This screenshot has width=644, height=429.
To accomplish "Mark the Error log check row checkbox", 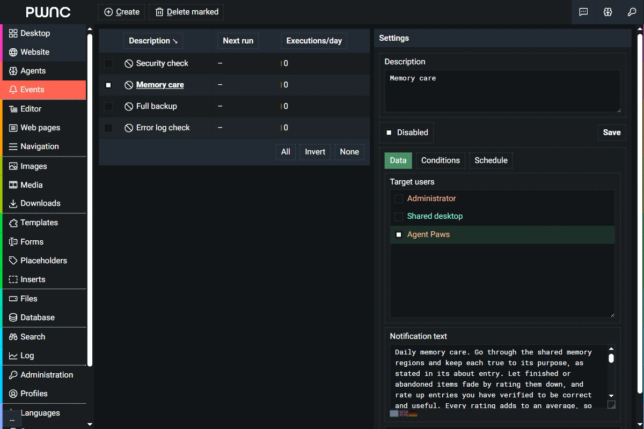I will click(x=108, y=128).
